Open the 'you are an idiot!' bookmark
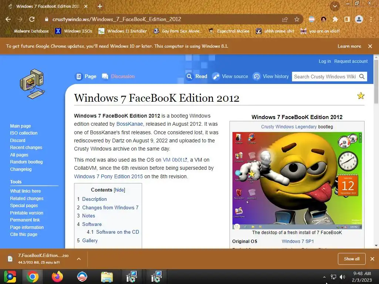379x284 pixels. pos(320,31)
